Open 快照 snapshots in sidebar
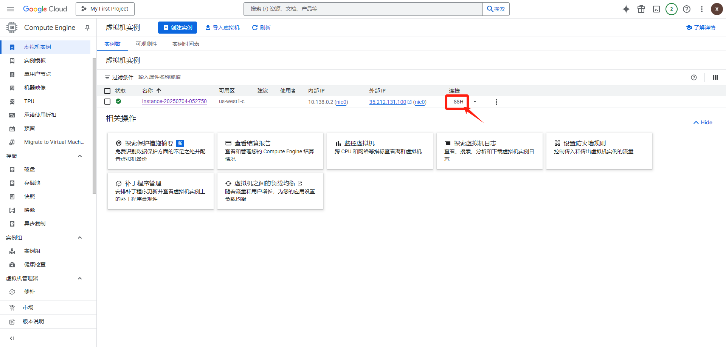The width and height of the screenshot is (726, 347). coord(45,197)
